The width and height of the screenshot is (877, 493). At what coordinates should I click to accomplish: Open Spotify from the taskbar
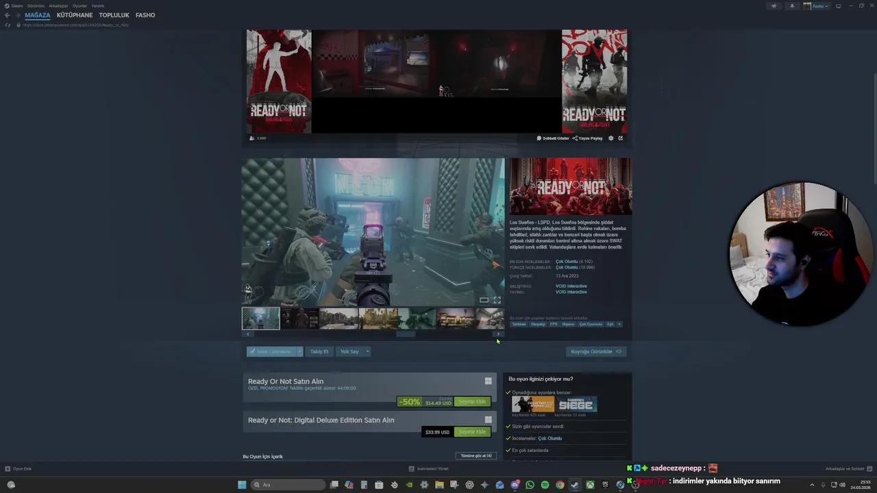[545, 485]
